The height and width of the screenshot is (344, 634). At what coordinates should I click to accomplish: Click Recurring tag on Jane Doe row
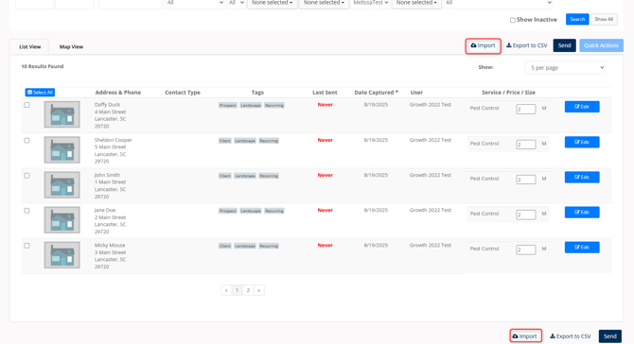[274, 211]
